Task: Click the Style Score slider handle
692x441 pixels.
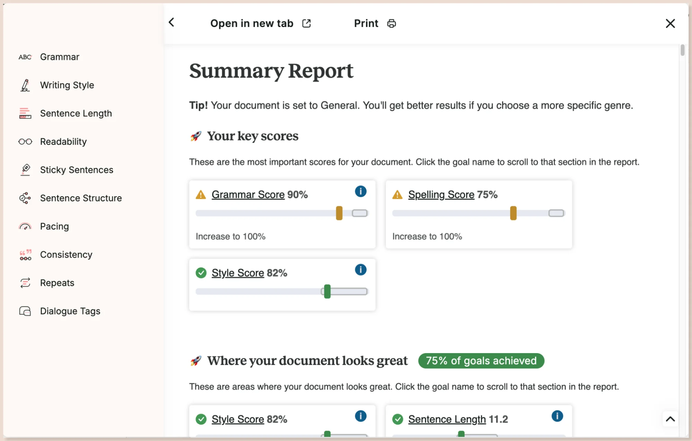Action: [327, 291]
